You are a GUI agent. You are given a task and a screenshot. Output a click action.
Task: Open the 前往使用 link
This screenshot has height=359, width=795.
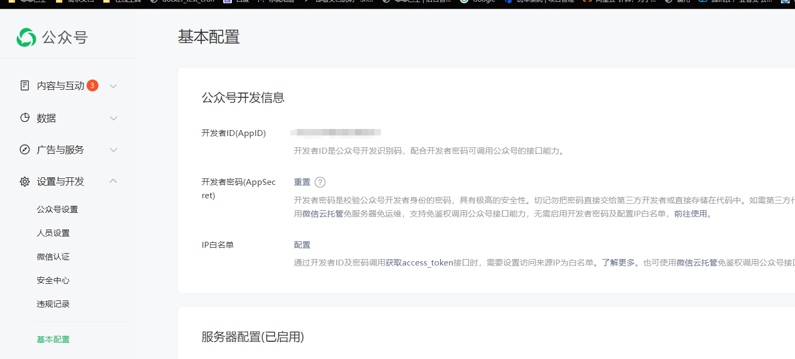691,214
